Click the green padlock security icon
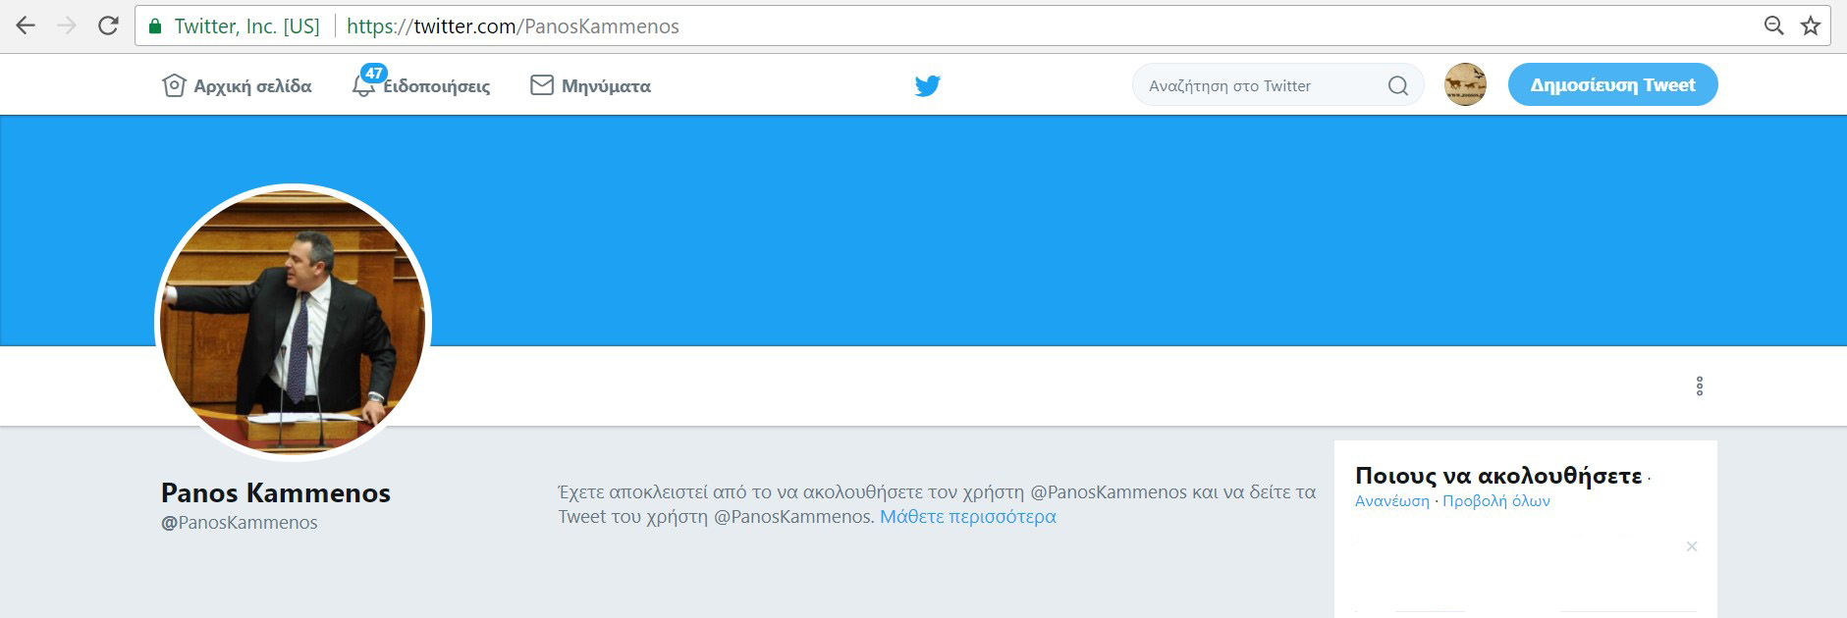Screen dimensions: 1847x618 click(155, 26)
